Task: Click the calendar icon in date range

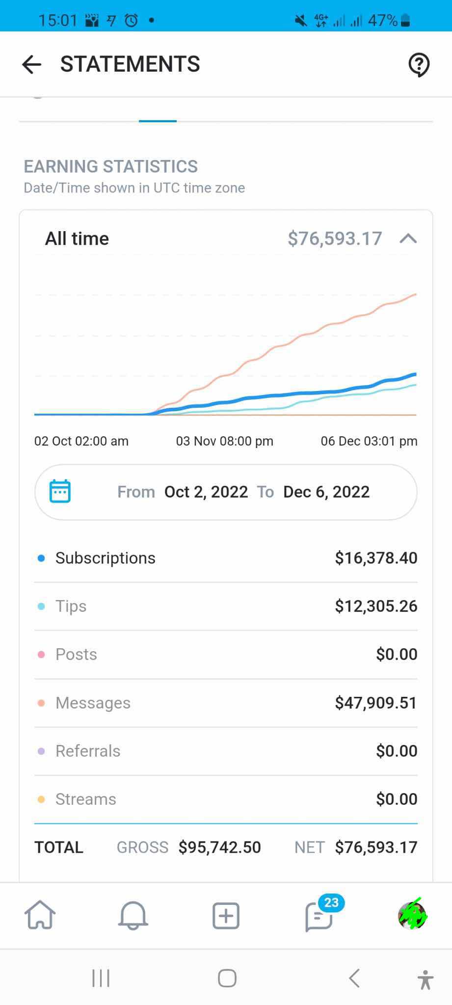Action: click(60, 491)
